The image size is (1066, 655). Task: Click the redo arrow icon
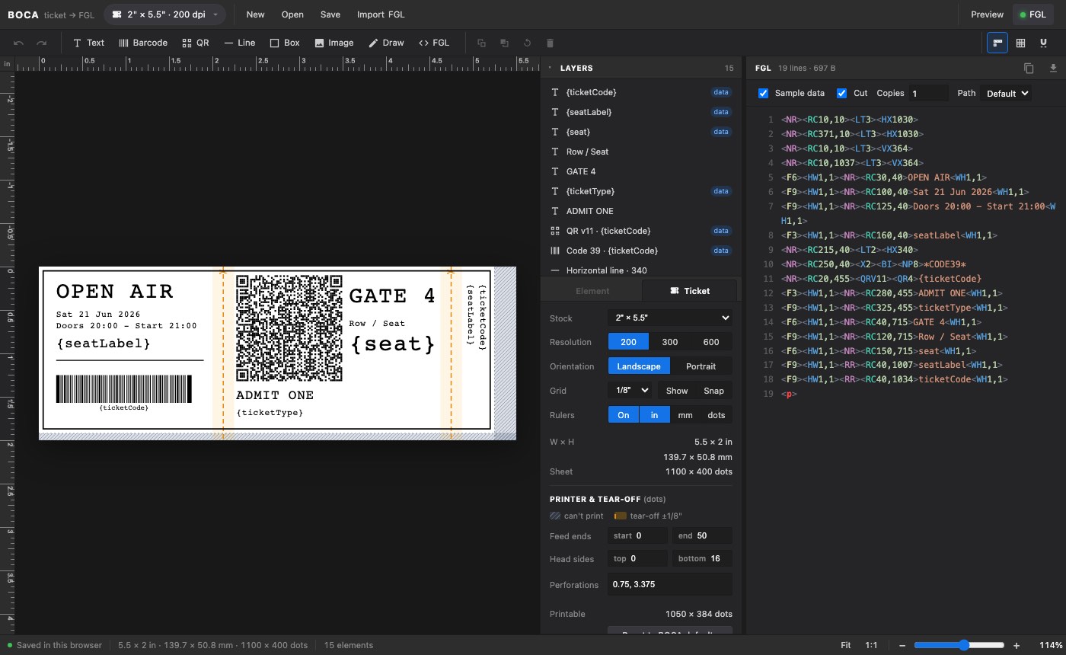click(42, 43)
